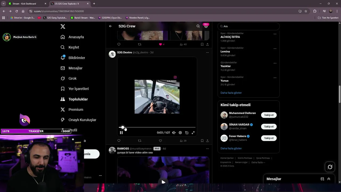Click the X logo in the sidebar
This screenshot has width=341, height=192.
click(x=63, y=26)
